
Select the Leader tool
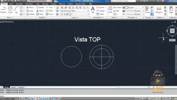(101, 11)
